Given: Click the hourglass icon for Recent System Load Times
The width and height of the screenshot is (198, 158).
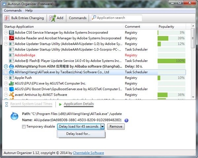Looking at the screenshot, I should pos(7,104).
